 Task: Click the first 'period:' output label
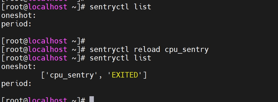point(17,24)
